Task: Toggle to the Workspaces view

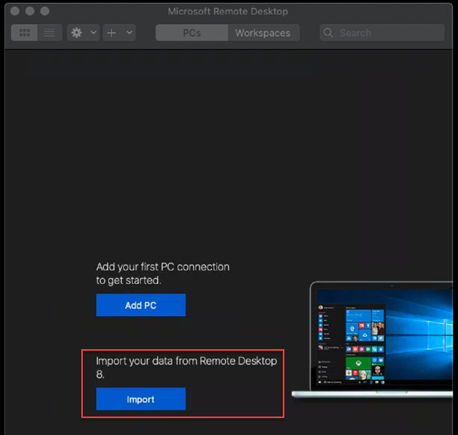Action: click(x=263, y=32)
